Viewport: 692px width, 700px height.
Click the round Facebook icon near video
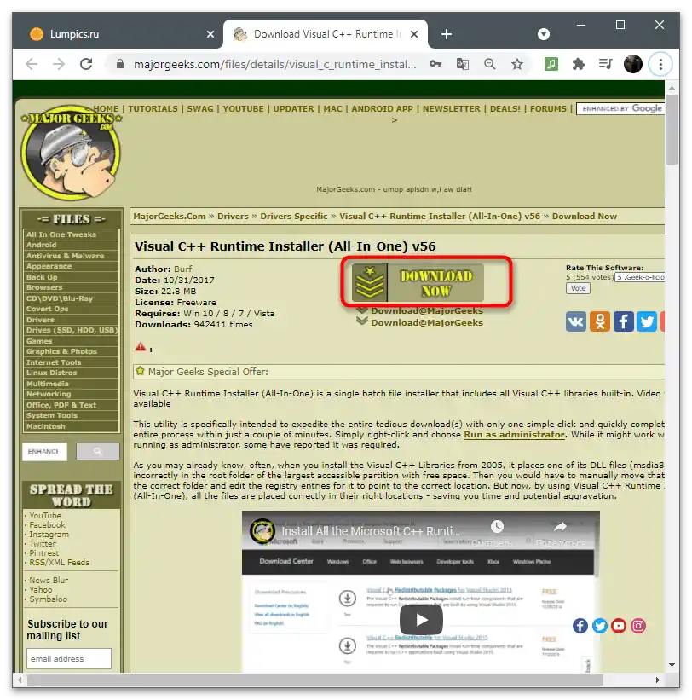tap(580, 626)
